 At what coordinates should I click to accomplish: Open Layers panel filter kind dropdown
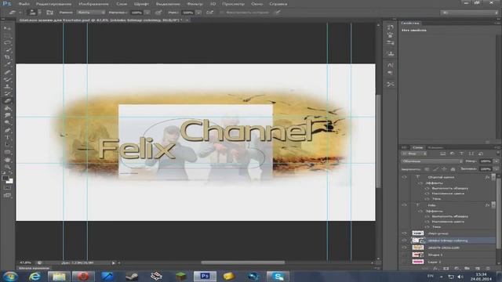[x=414, y=154]
